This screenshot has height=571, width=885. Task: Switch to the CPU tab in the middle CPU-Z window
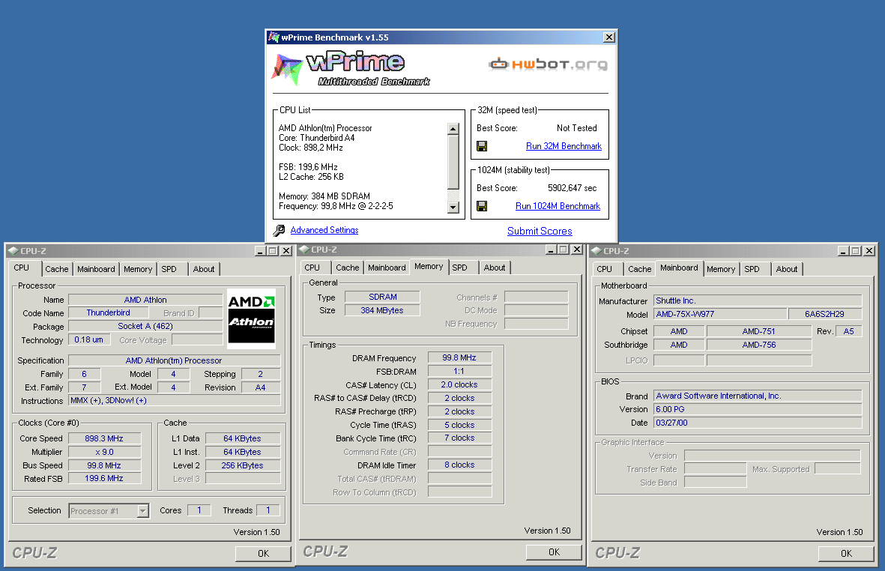click(312, 268)
